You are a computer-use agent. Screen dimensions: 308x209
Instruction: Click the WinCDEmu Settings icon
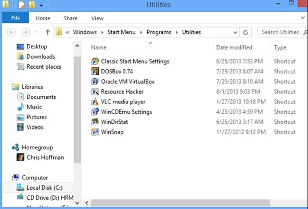click(x=95, y=112)
